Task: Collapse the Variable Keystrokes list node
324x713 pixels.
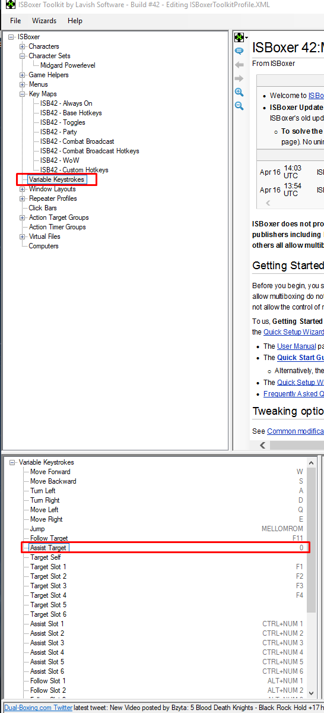Action: click(x=12, y=462)
